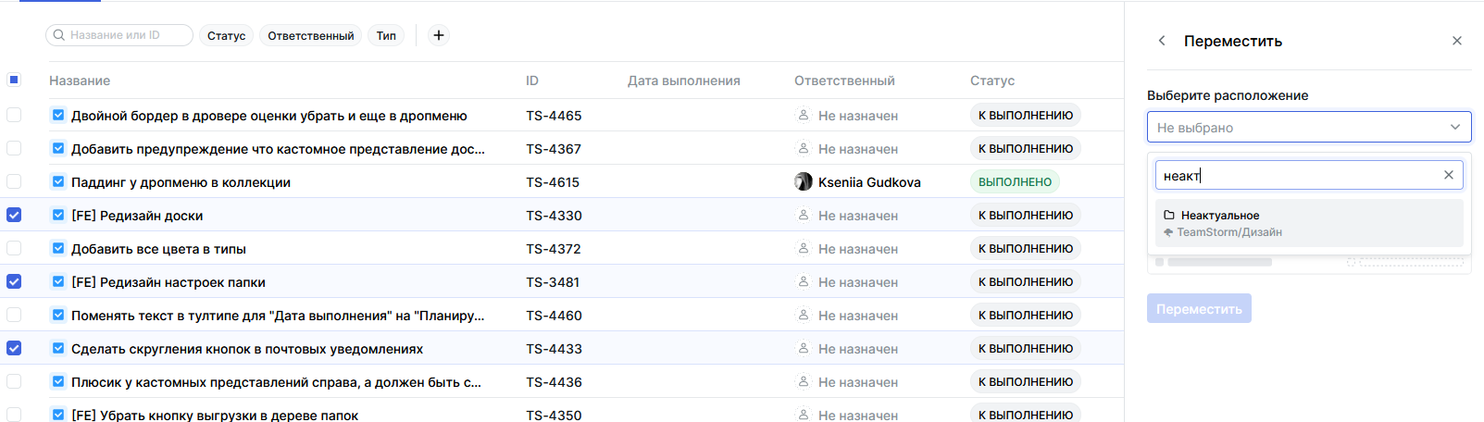Image resolution: width=1484 pixels, height=422 pixels.
Task: Click task type icon for 'Паддинг у дропменю'
Action: click(58, 182)
